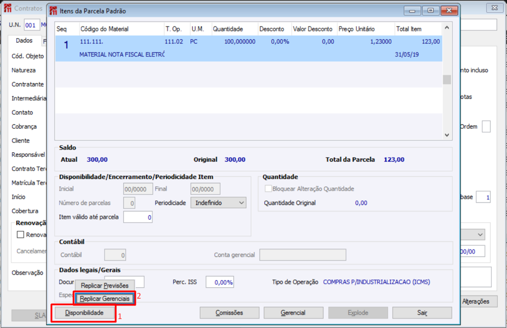Click the SLA button in Contratos window
Screen dimensions: 507x328
click(x=29, y=315)
